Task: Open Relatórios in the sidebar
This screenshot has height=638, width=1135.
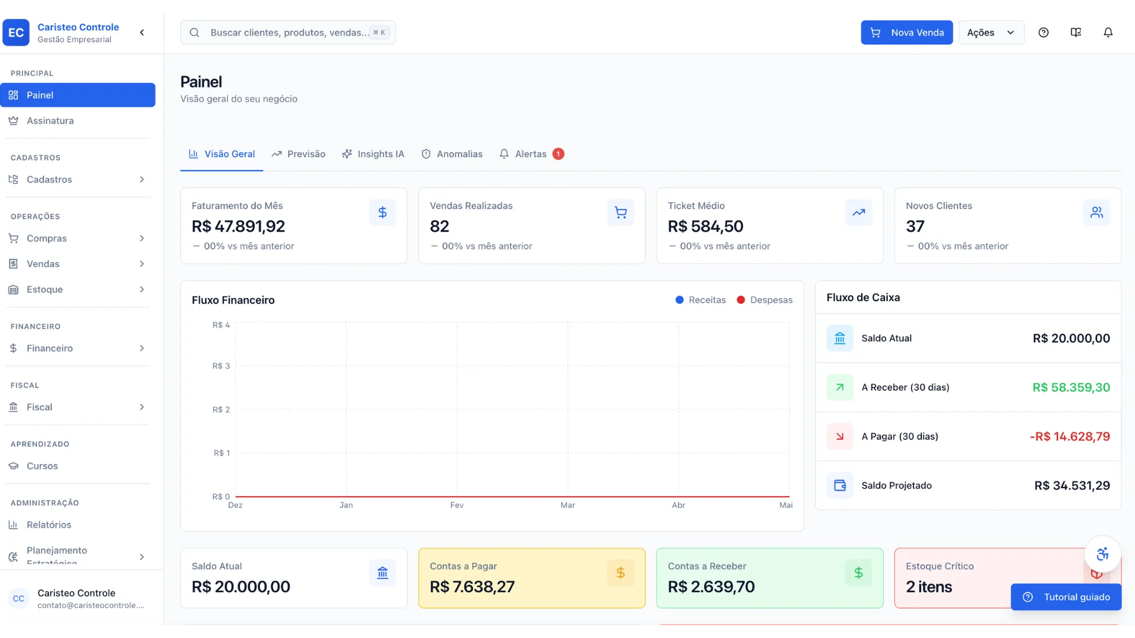Action: (77, 525)
